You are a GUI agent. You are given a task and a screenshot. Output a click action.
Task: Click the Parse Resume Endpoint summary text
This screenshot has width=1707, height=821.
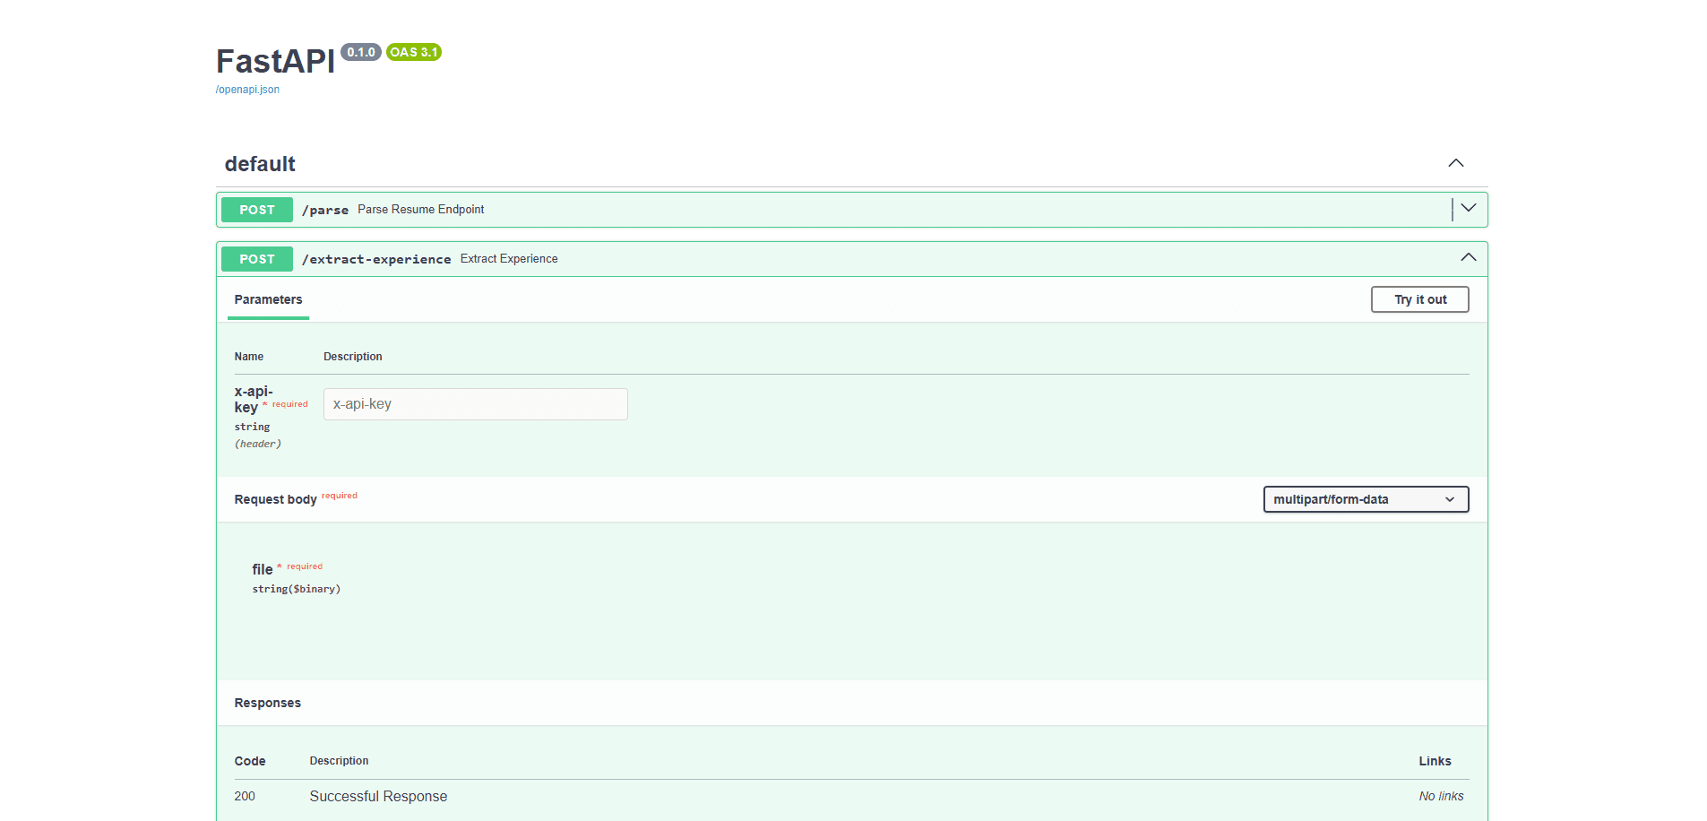click(420, 209)
